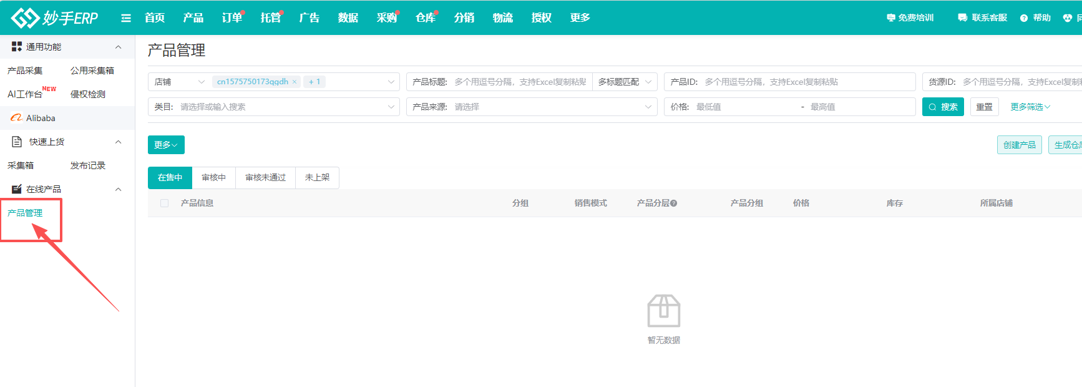Open the 订单 top menu
1082x387 pixels.
pos(232,18)
